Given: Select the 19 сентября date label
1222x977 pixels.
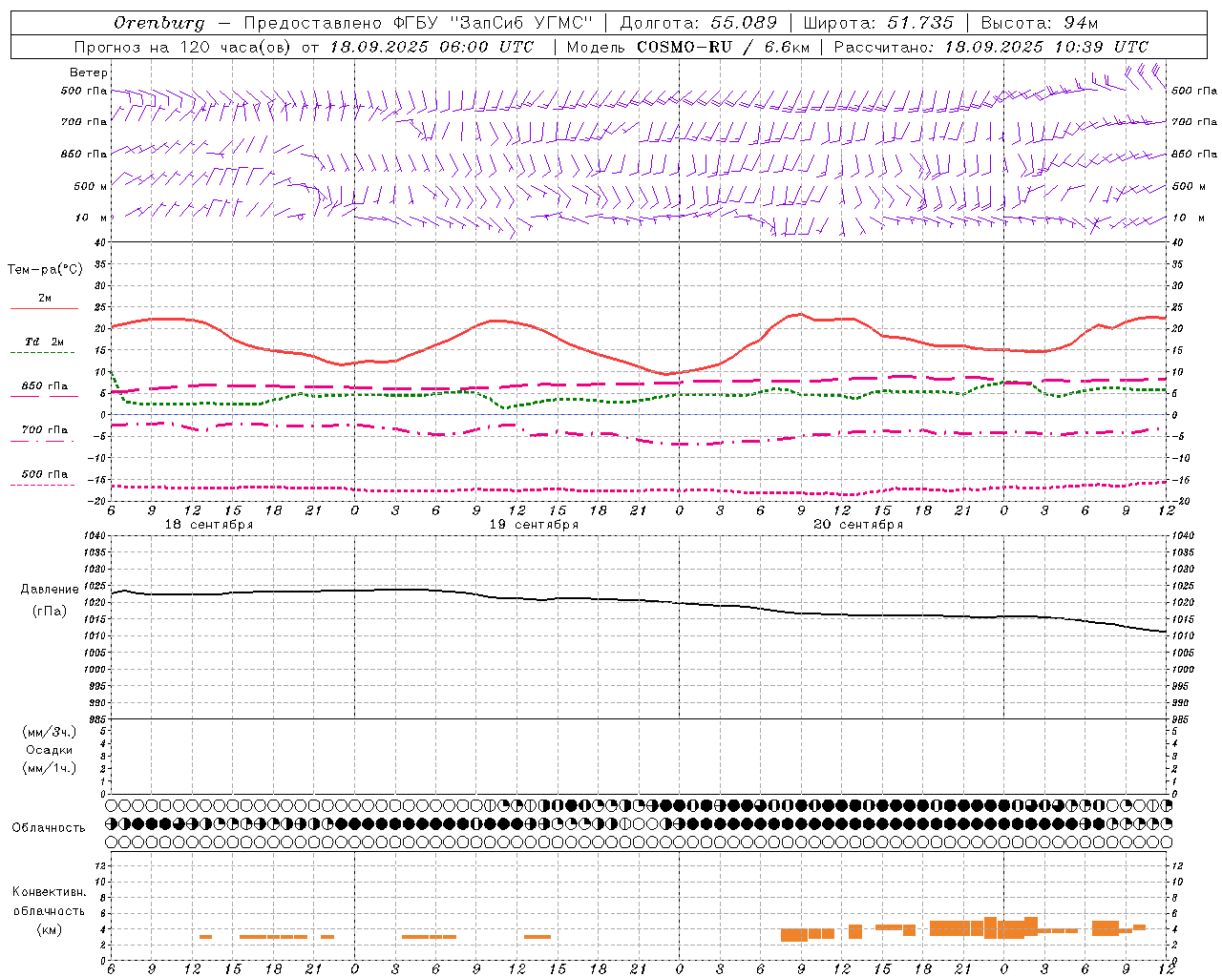Looking at the screenshot, I should (x=534, y=525).
